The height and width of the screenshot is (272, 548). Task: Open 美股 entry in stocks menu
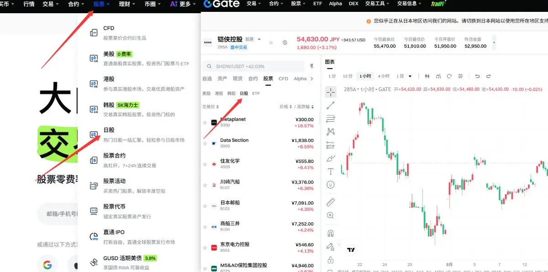click(x=139, y=58)
